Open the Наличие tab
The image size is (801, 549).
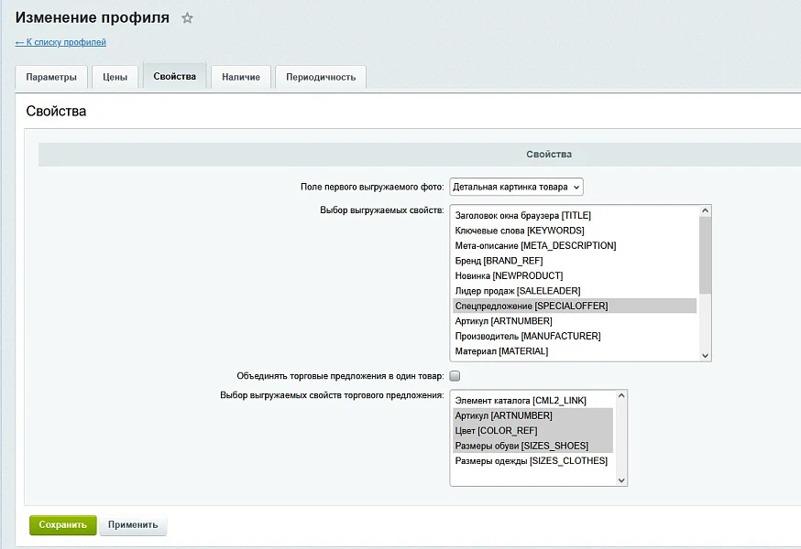241,77
